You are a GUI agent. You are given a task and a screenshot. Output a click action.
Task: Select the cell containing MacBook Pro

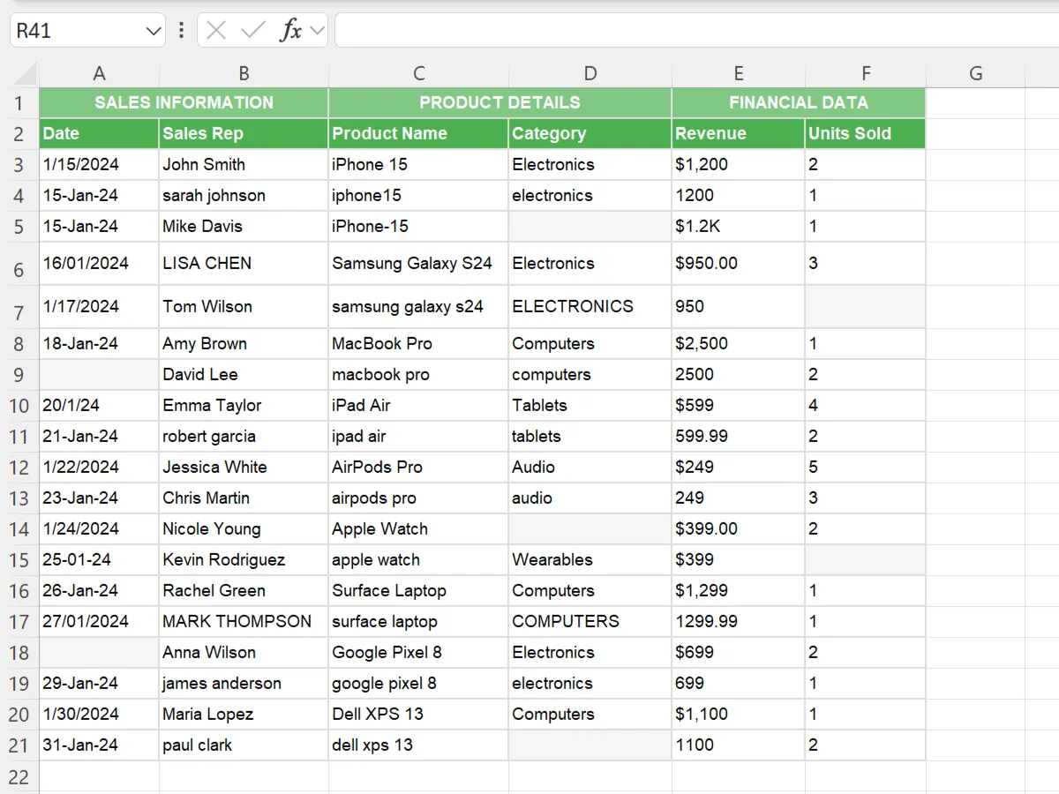419,343
